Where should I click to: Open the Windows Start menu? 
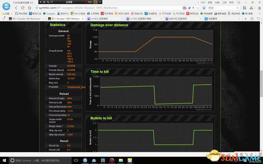coord(4,160)
